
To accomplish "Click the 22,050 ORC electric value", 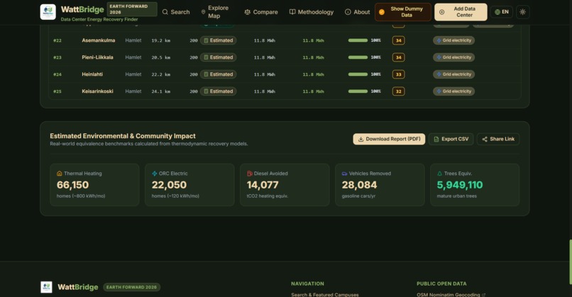I will pos(169,185).
